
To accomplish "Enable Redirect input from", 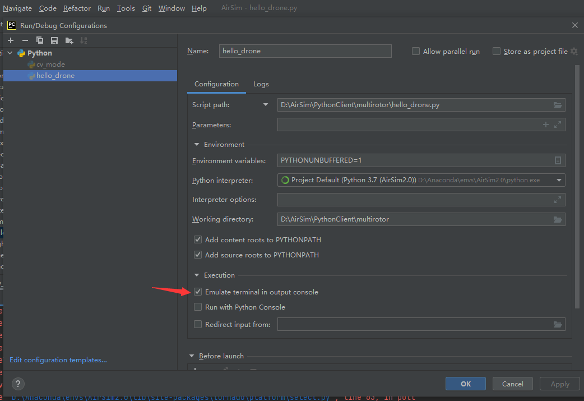I will tap(198, 325).
